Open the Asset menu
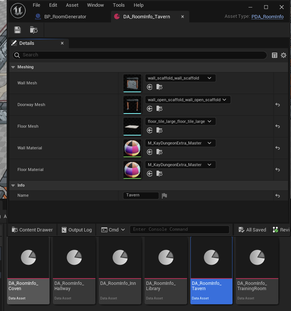The width and height of the screenshot is (291, 311). 72,5
